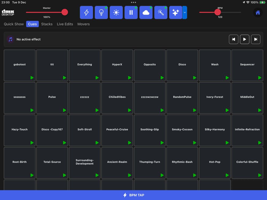Viewport: 267px width, 200px height.
Task: Select the Soothing-Slip cue tile
Action: point(150,130)
